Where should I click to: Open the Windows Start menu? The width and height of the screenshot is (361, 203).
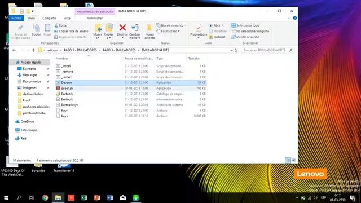point(6,198)
